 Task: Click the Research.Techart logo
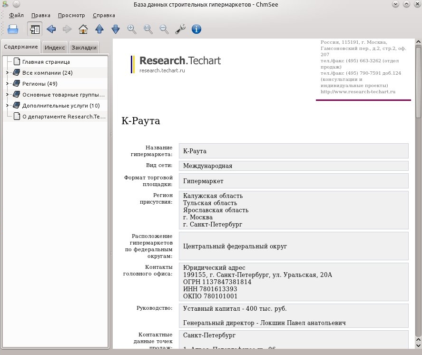pyautogui.click(x=176, y=64)
